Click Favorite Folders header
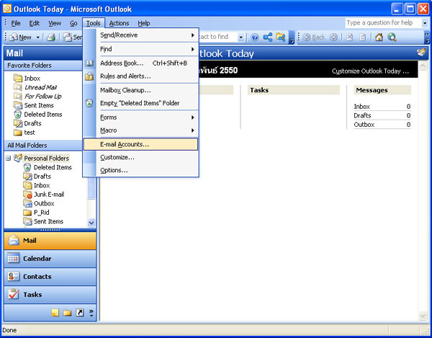This screenshot has width=432, height=338. (43, 66)
